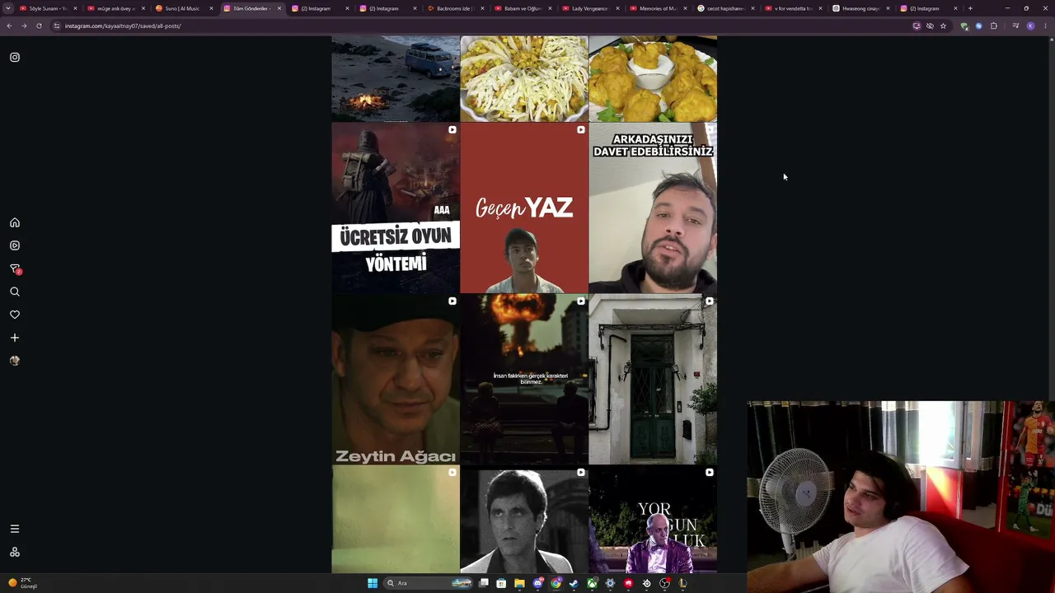Open the Zeytin Ağacı saved post
This screenshot has height=593, width=1055.
click(x=396, y=380)
